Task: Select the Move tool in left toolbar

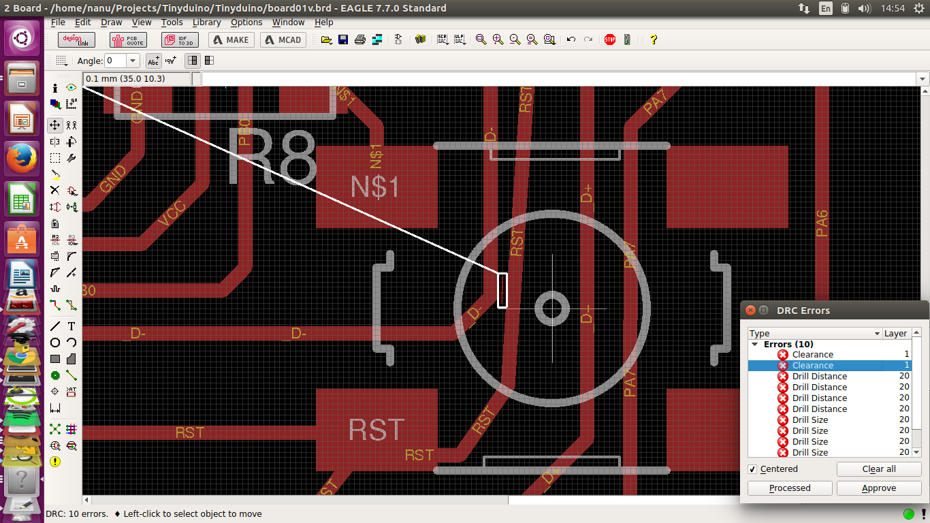Action: 55,125
